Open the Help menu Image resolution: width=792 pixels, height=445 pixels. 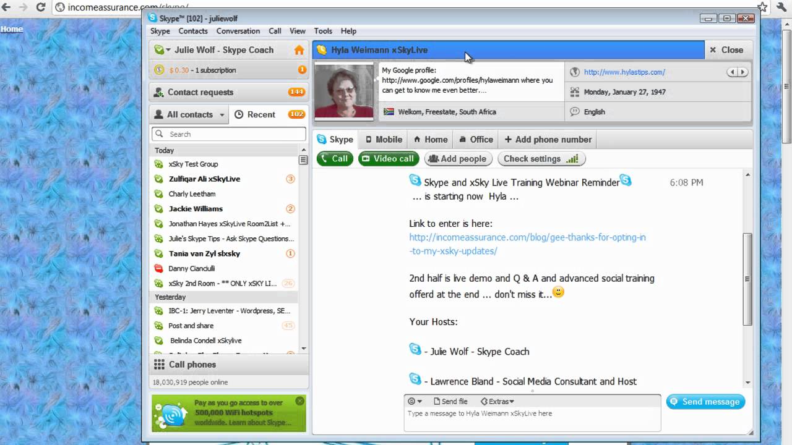348,31
